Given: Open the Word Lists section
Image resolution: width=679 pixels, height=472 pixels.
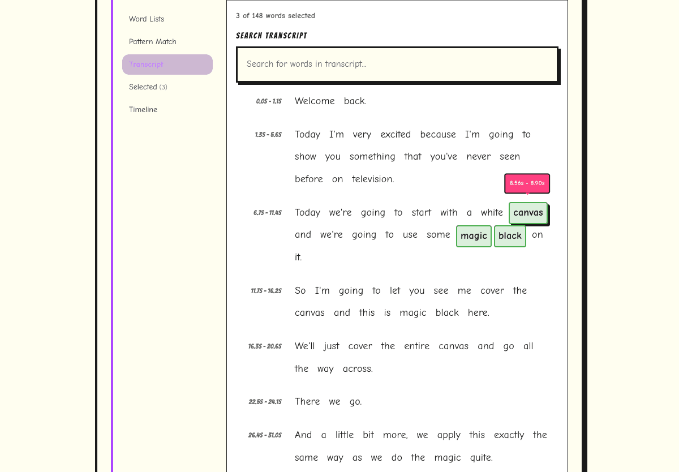Looking at the screenshot, I should [146, 19].
